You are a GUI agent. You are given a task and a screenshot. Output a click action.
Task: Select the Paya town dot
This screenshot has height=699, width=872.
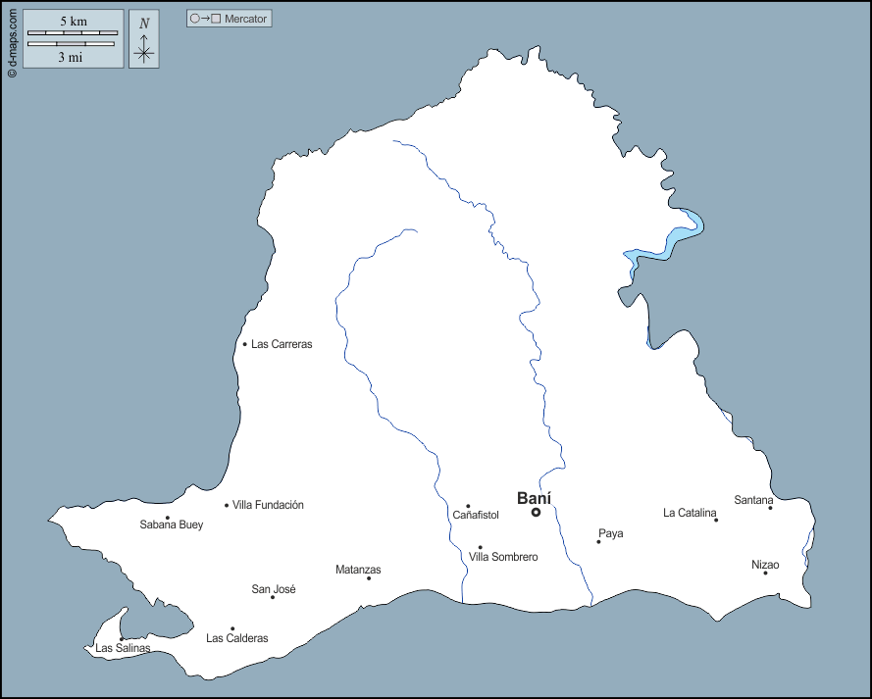[x=598, y=541]
